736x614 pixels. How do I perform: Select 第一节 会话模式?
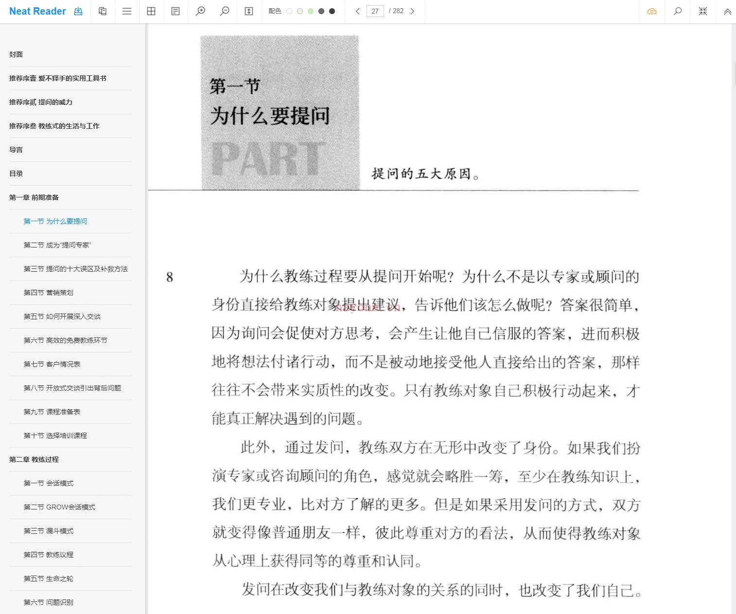coord(49,483)
